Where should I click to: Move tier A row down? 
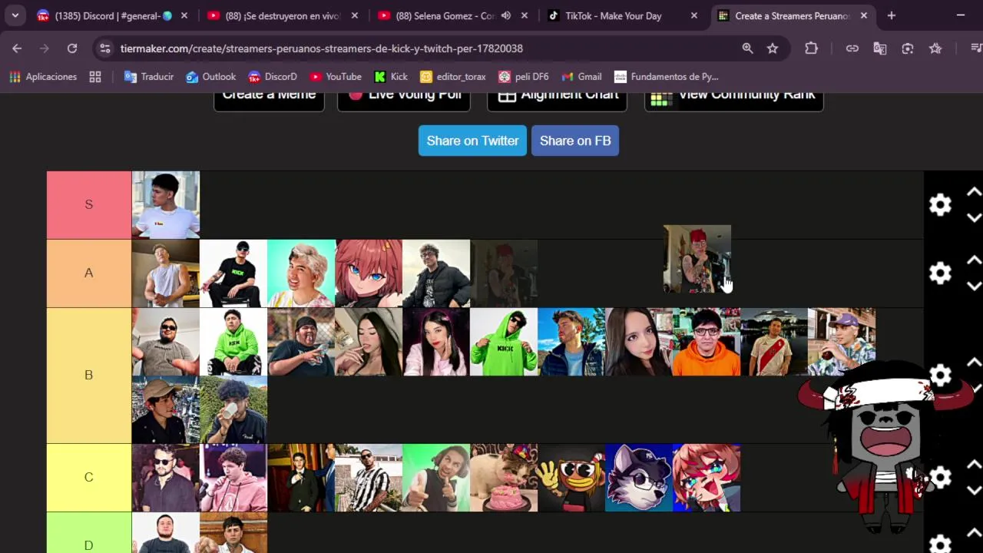point(974,286)
